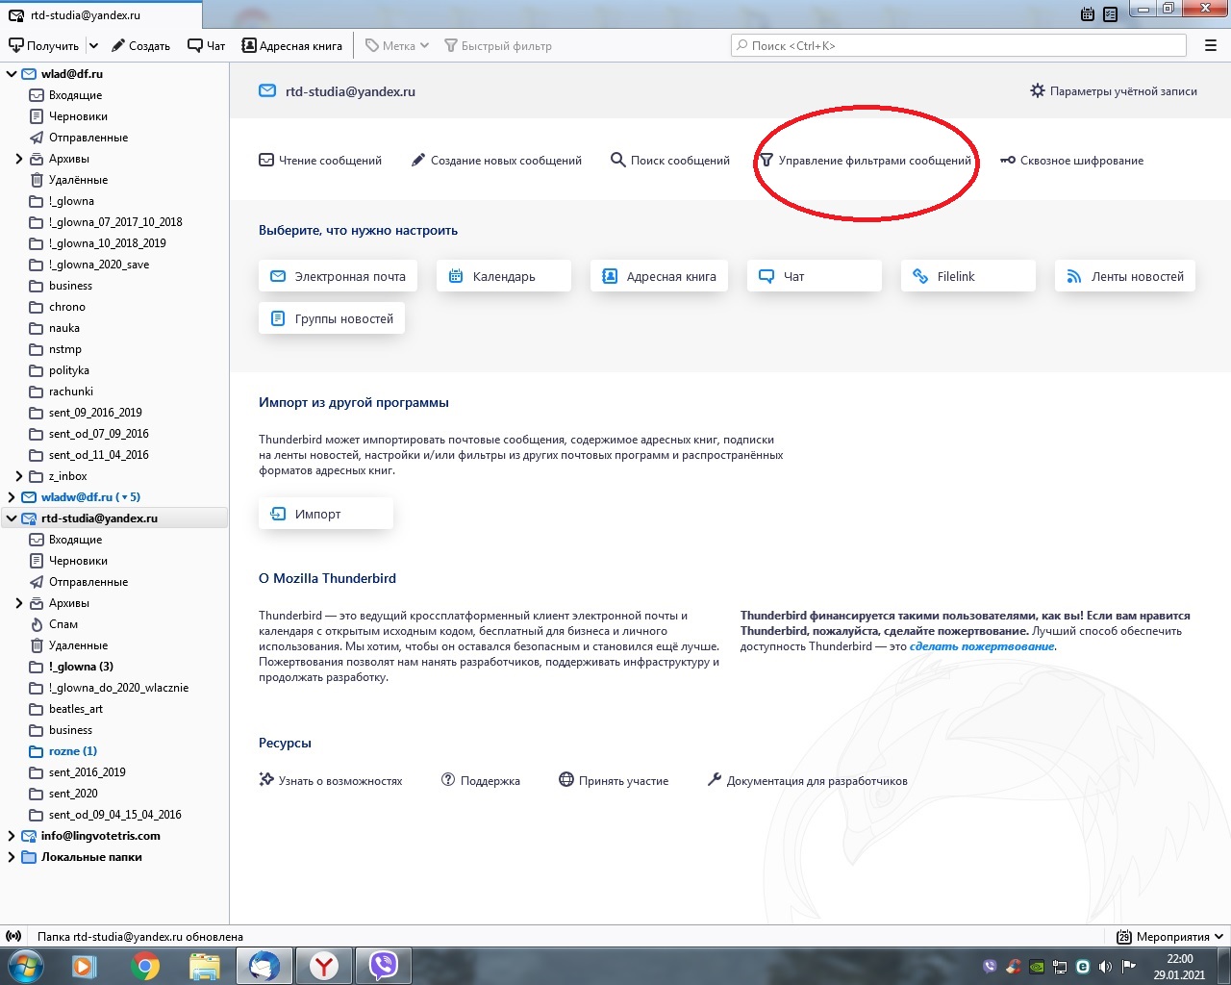Click the Filelink setup button
The height and width of the screenshot is (985, 1231).
(x=968, y=276)
